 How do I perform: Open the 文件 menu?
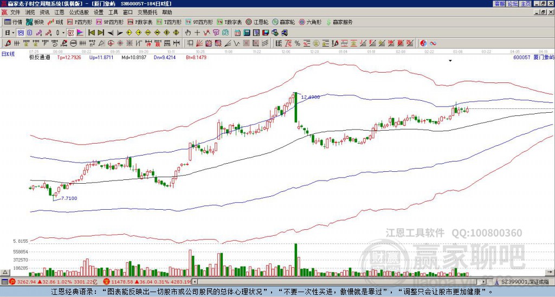pos(15,12)
